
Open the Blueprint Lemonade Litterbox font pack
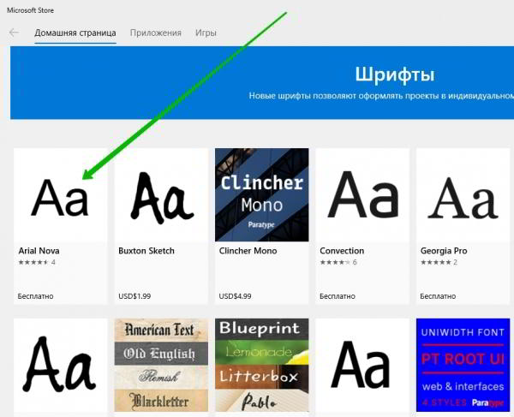(261, 365)
